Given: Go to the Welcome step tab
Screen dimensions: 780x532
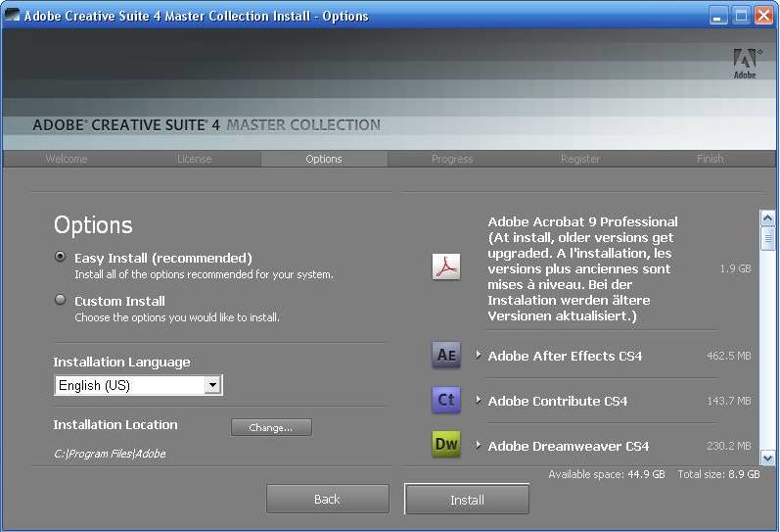Looking at the screenshot, I should (x=67, y=159).
